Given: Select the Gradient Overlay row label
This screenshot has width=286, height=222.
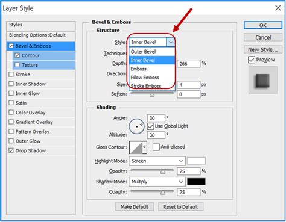Looking at the screenshot, I should pyautogui.click(x=34, y=122).
